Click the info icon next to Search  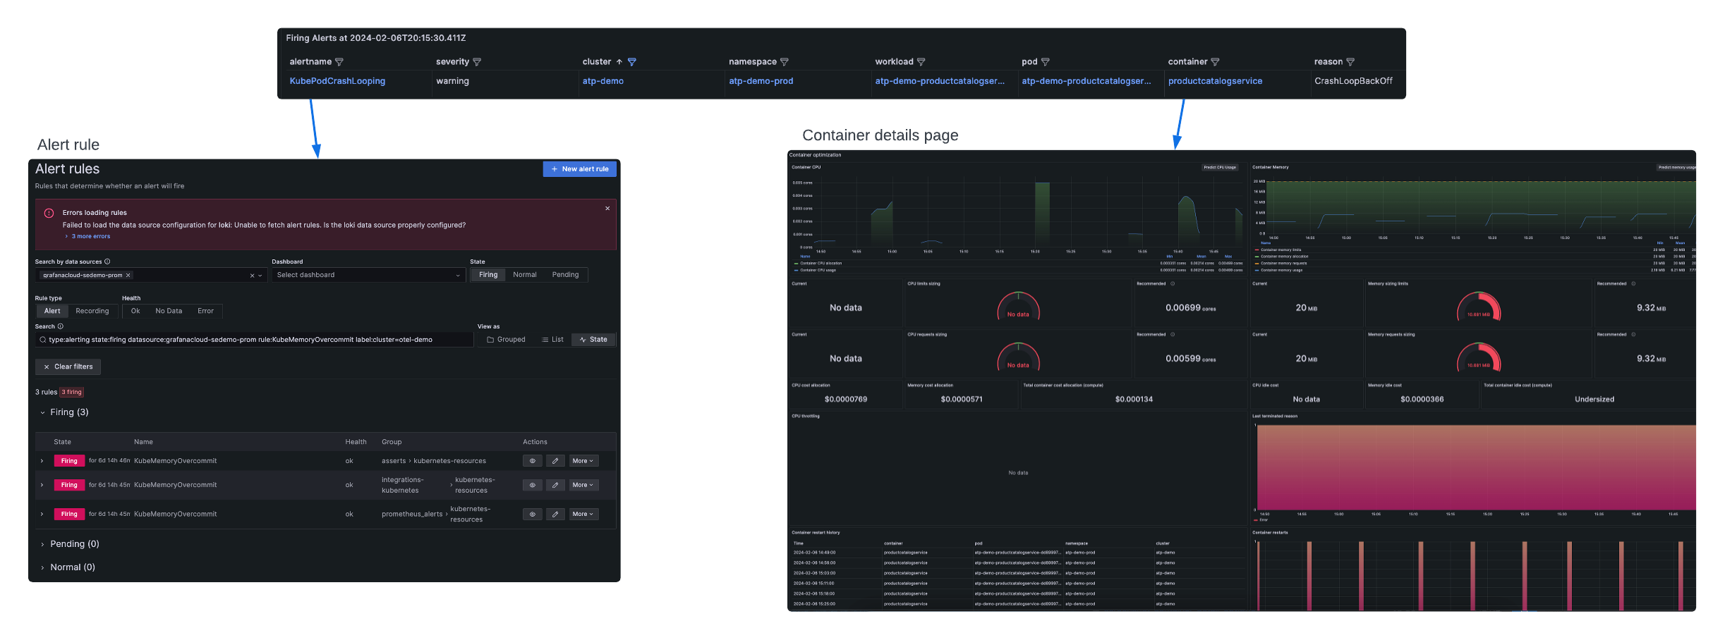click(x=61, y=326)
